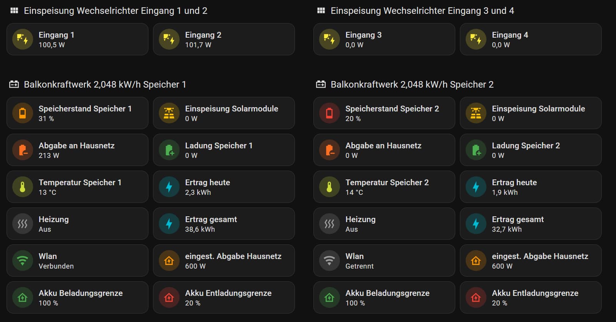Screen dimensions: 616x322
Task: Click the Akku Entladungsgrenze Speicher 1 red house icon
Action: click(169, 297)
